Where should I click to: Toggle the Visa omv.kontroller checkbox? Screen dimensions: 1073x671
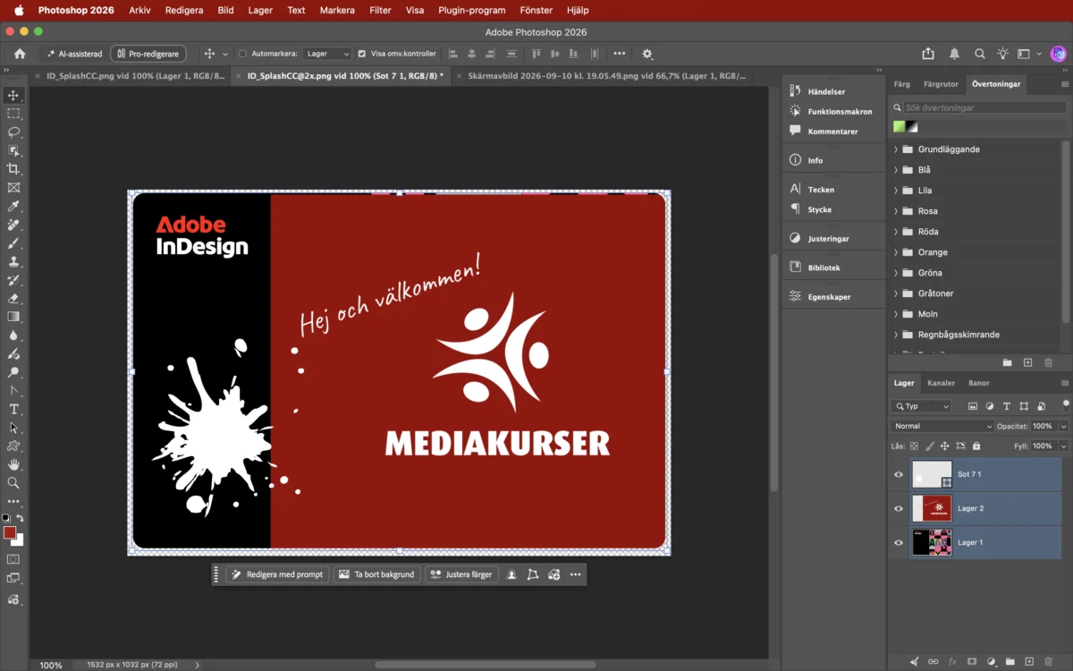point(361,54)
